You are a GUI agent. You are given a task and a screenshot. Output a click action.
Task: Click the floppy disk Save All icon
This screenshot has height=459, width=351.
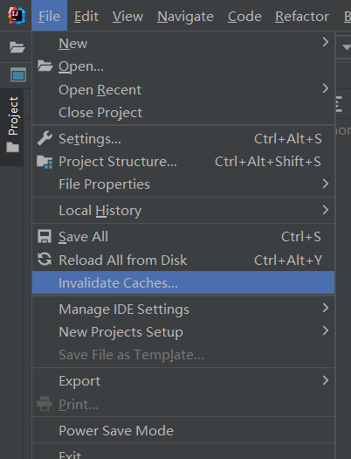coord(45,237)
